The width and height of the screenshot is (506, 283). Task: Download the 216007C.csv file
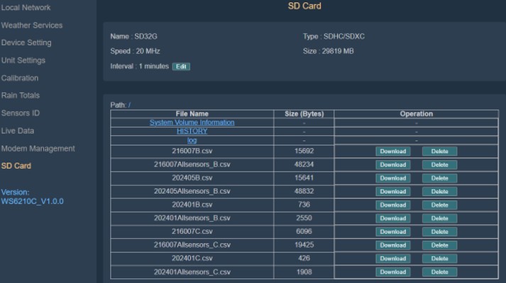[x=392, y=231]
